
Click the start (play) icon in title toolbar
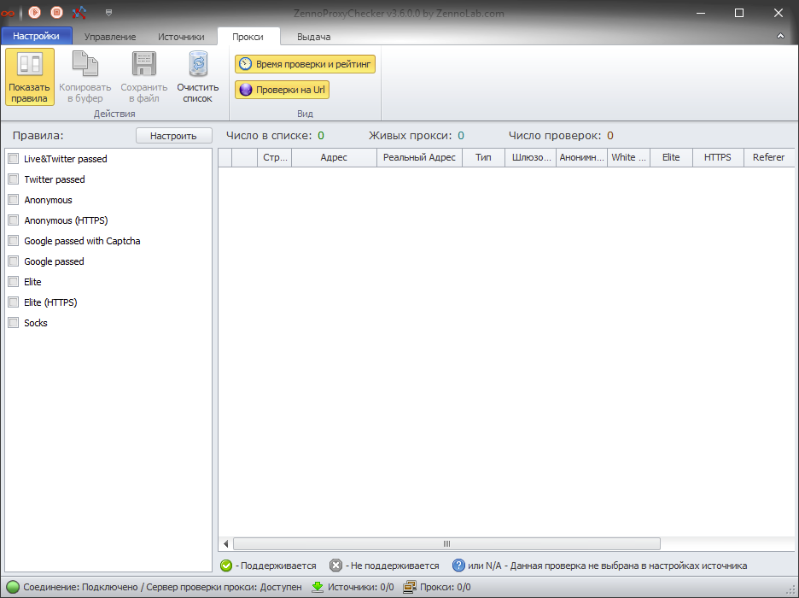click(35, 12)
